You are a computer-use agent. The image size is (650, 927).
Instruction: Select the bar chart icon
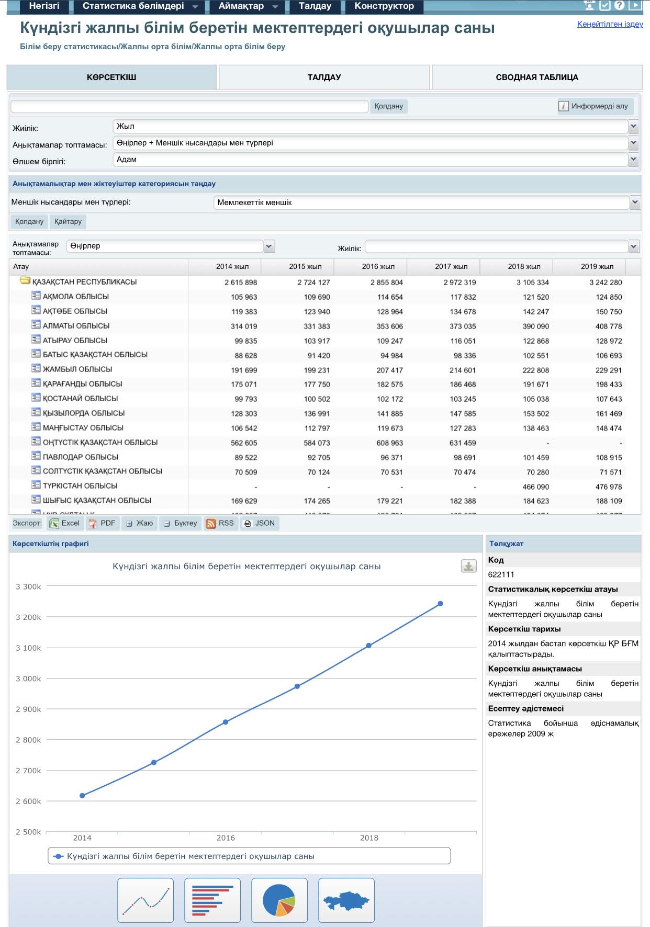tap(212, 900)
